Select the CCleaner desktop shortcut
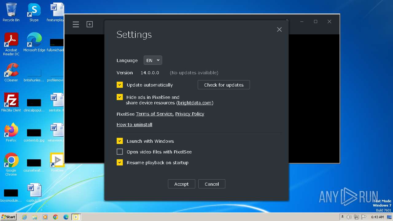This screenshot has height=221, width=393. (11, 72)
